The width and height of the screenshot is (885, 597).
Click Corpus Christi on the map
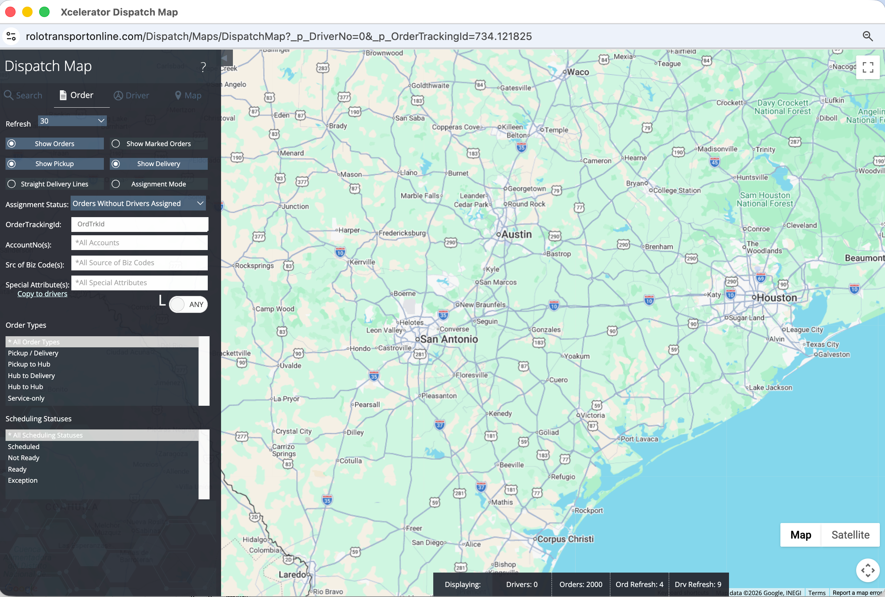tap(565, 539)
